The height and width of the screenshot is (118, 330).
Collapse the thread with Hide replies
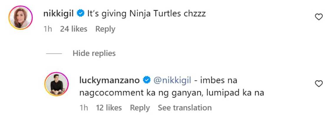tap(94, 53)
